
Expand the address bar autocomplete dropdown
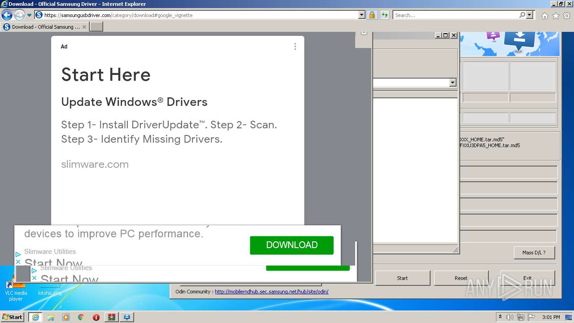point(362,15)
